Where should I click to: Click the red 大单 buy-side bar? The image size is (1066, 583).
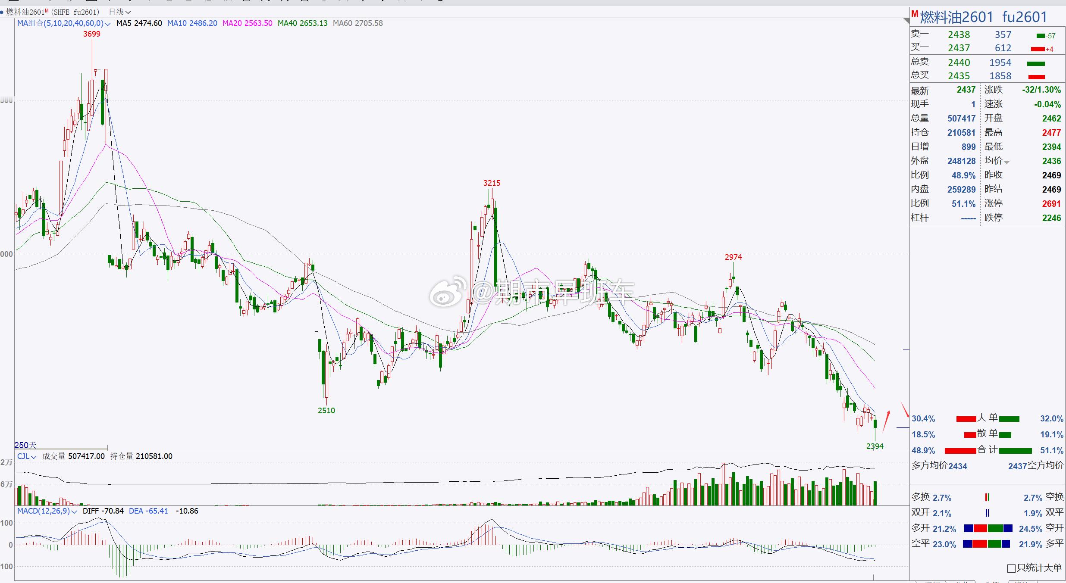(966, 419)
